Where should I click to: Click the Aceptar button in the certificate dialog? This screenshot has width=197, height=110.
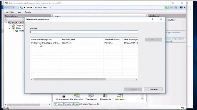(x=133, y=90)
